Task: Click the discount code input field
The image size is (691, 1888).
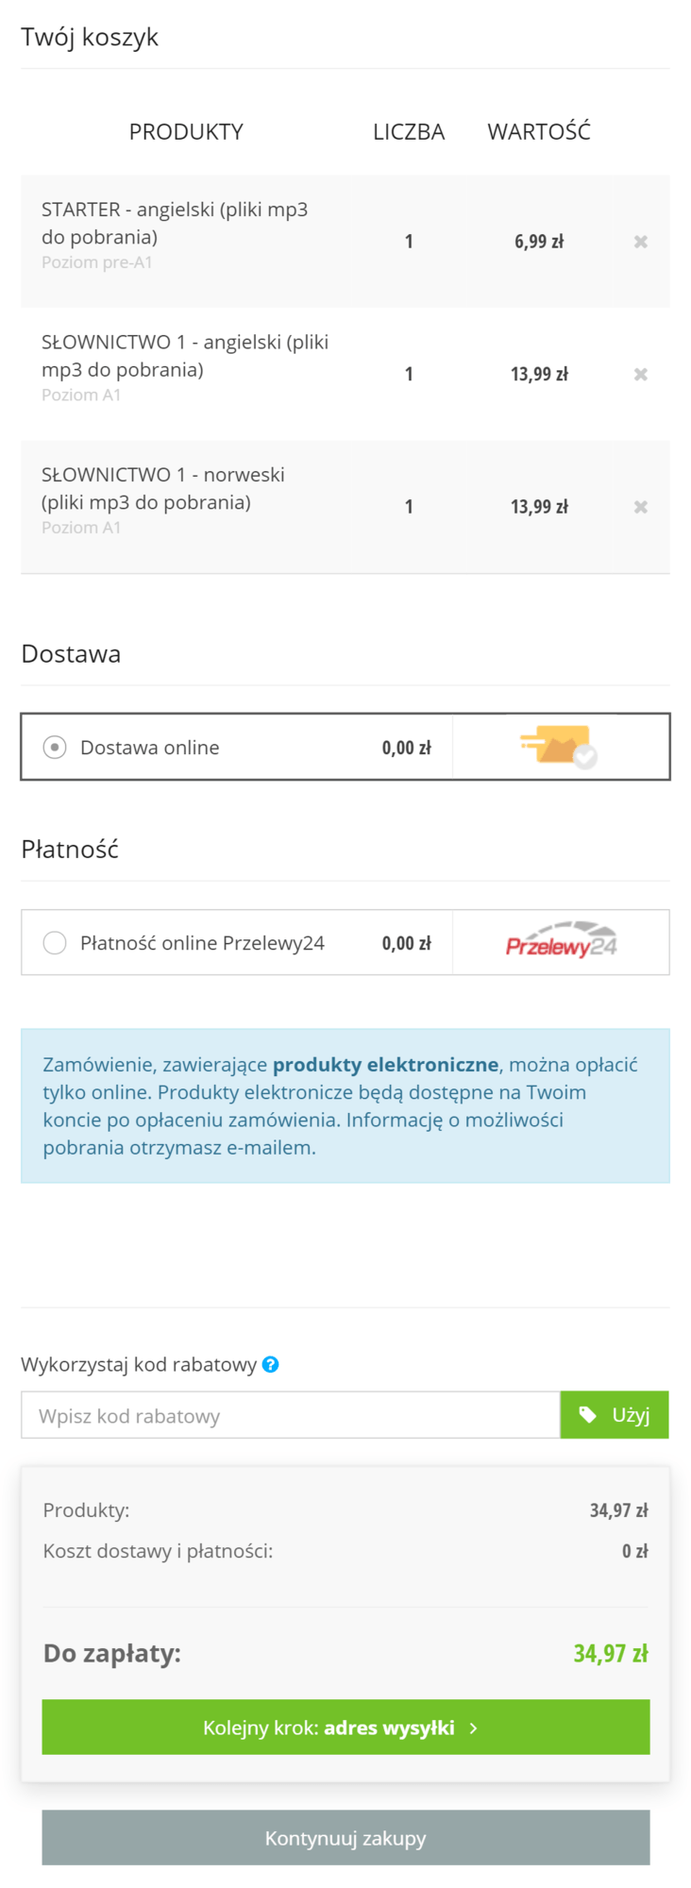Action: click(x=290, y=1415)
